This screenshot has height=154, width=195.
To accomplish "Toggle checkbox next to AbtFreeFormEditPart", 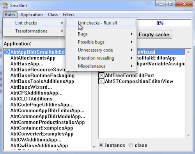I will 101,75.
